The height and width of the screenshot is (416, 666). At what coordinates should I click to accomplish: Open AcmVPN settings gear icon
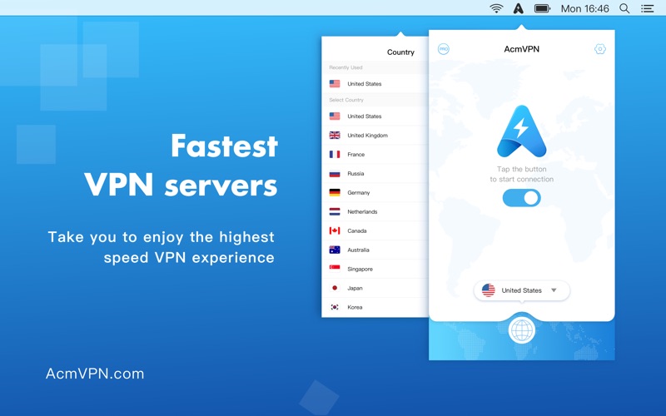599,49
